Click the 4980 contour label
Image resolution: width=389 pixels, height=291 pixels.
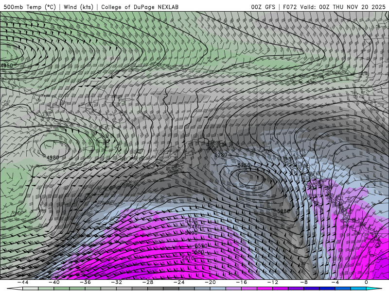pos(53,157)
